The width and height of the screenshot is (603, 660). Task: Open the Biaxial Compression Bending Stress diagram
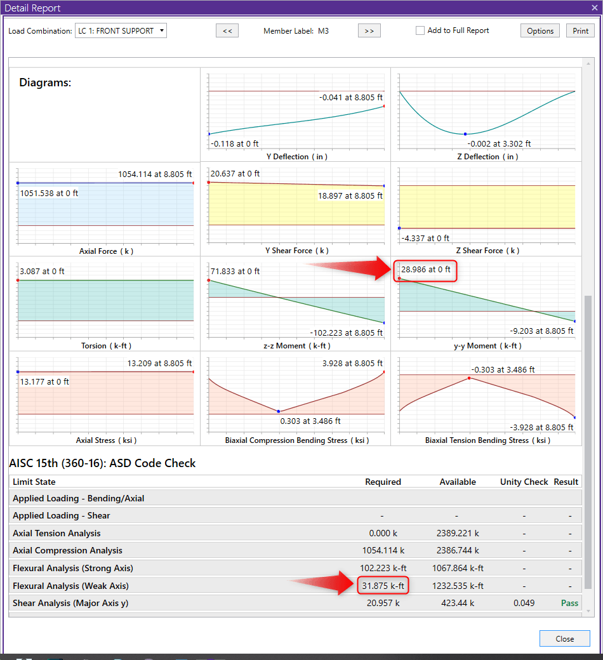coord(296,397)
